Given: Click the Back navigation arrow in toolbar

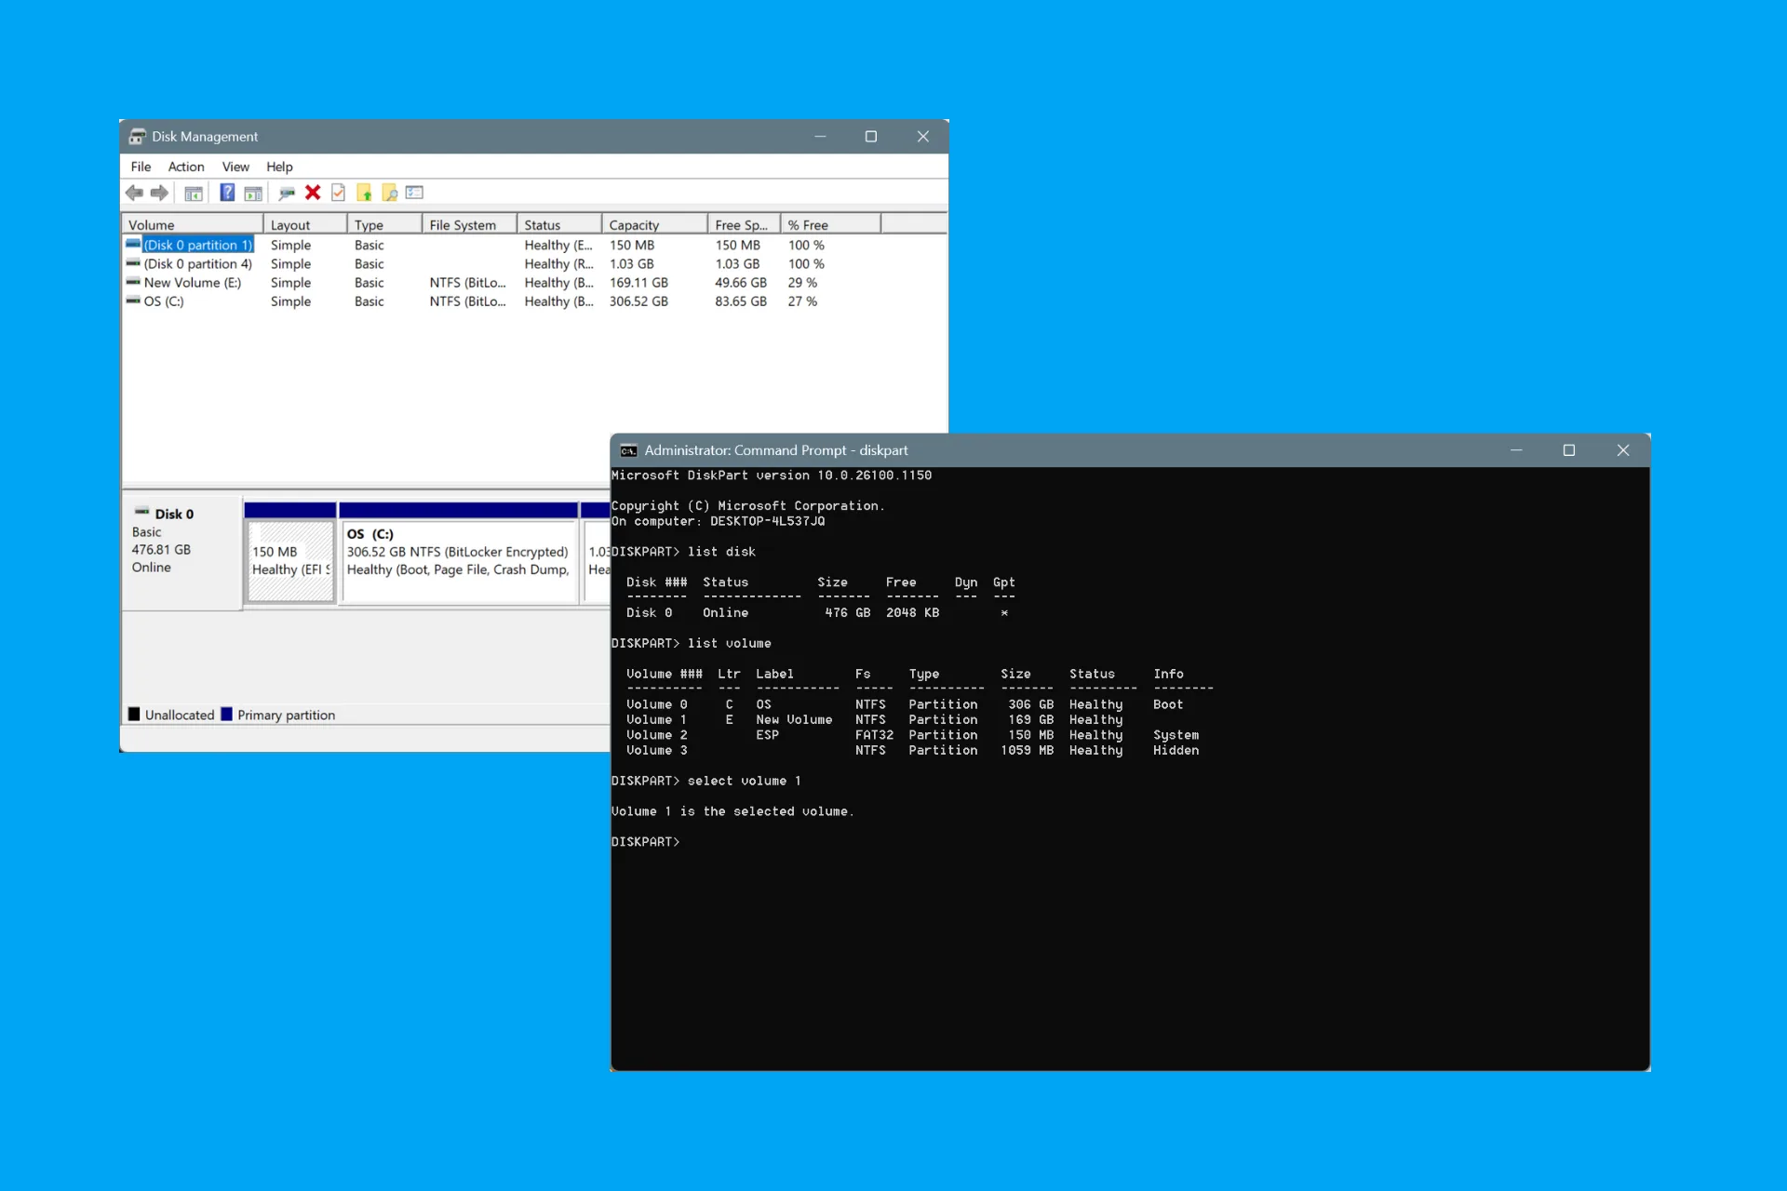Looking at the screenshot, I should [134, 193].
